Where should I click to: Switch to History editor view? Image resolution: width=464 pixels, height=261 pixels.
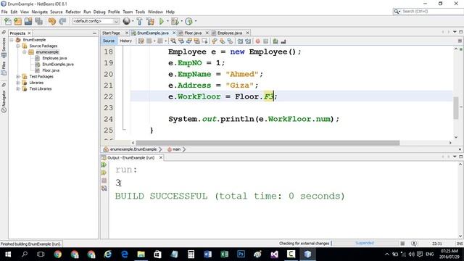point(125,41)
